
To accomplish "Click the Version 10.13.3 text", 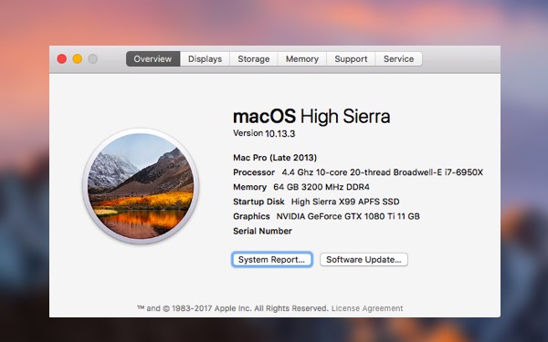I will (x=264, y=133).
